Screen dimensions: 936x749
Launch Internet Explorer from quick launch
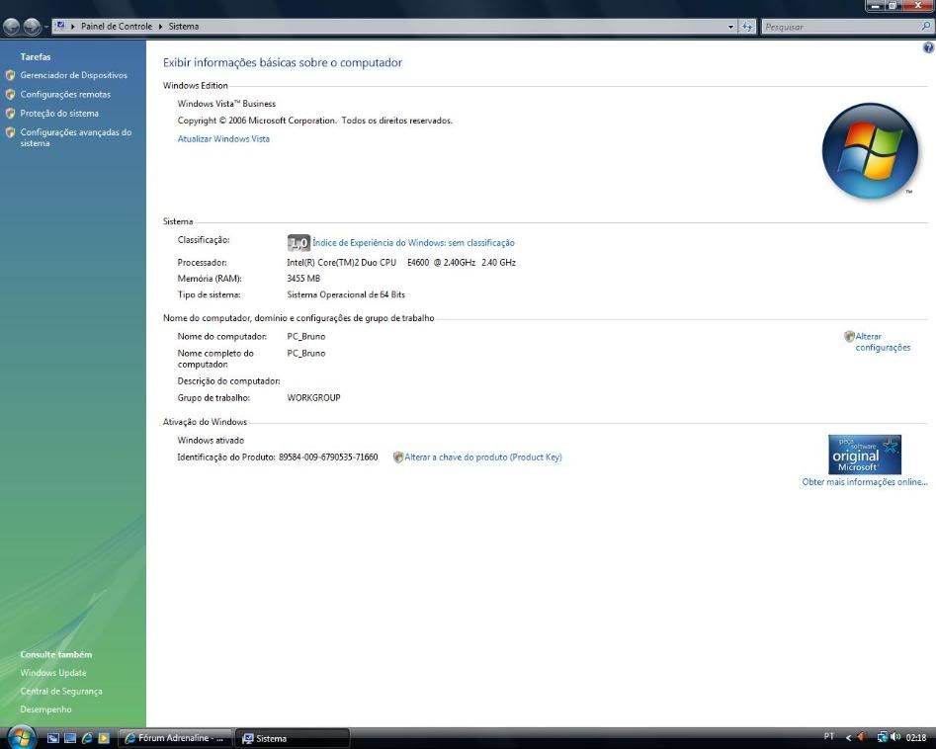(x=87, y=738)
